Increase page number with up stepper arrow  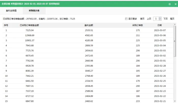(160, 18)
